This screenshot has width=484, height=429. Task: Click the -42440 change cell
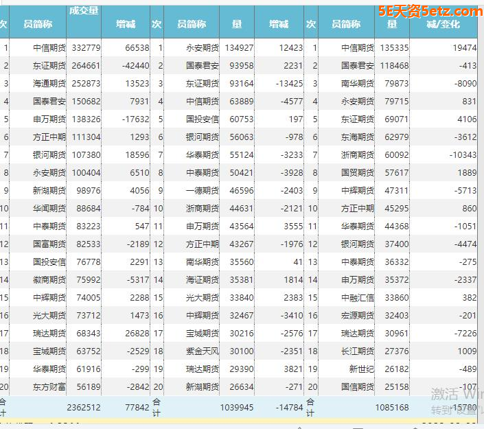135,66
